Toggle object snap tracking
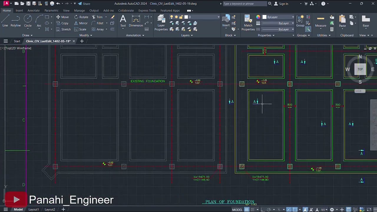377x212 pixels. click(x=289, y=210)
